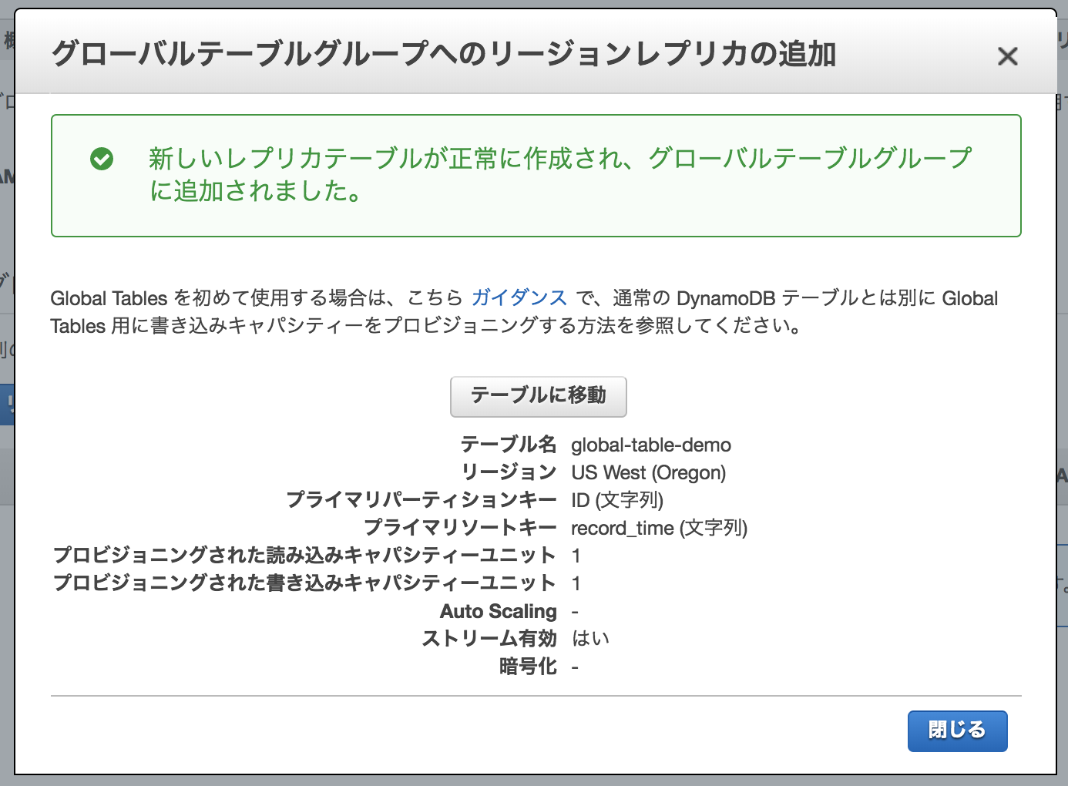Image resolution: width=1068 pixels, height=786 pixels.
Task: Click the プライマリパーティションキー label
Action: (421, 500)
